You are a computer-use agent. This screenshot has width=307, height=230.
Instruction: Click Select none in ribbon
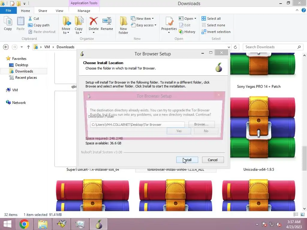[x=213, y=25]
